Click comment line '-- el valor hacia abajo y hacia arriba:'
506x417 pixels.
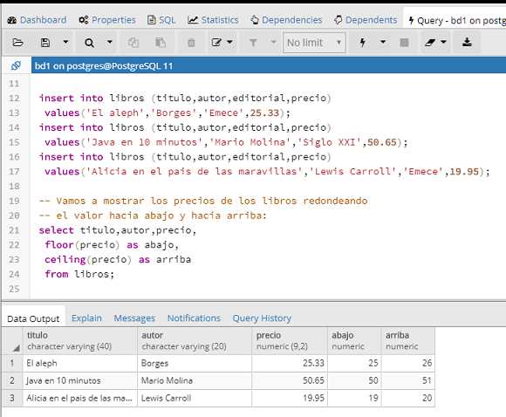[x=153, y=215]
